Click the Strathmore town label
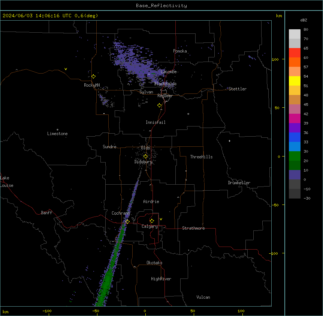 coord(193,228)
